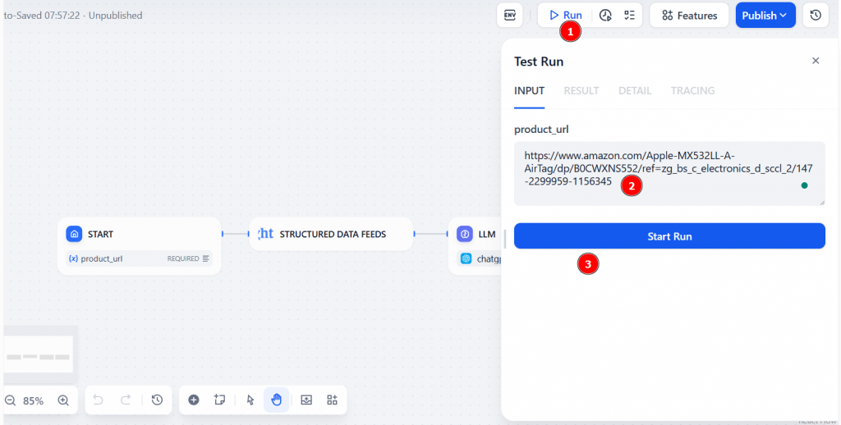Open the workflow checklist icon
The image size is (841, 425).
(629, 16)
